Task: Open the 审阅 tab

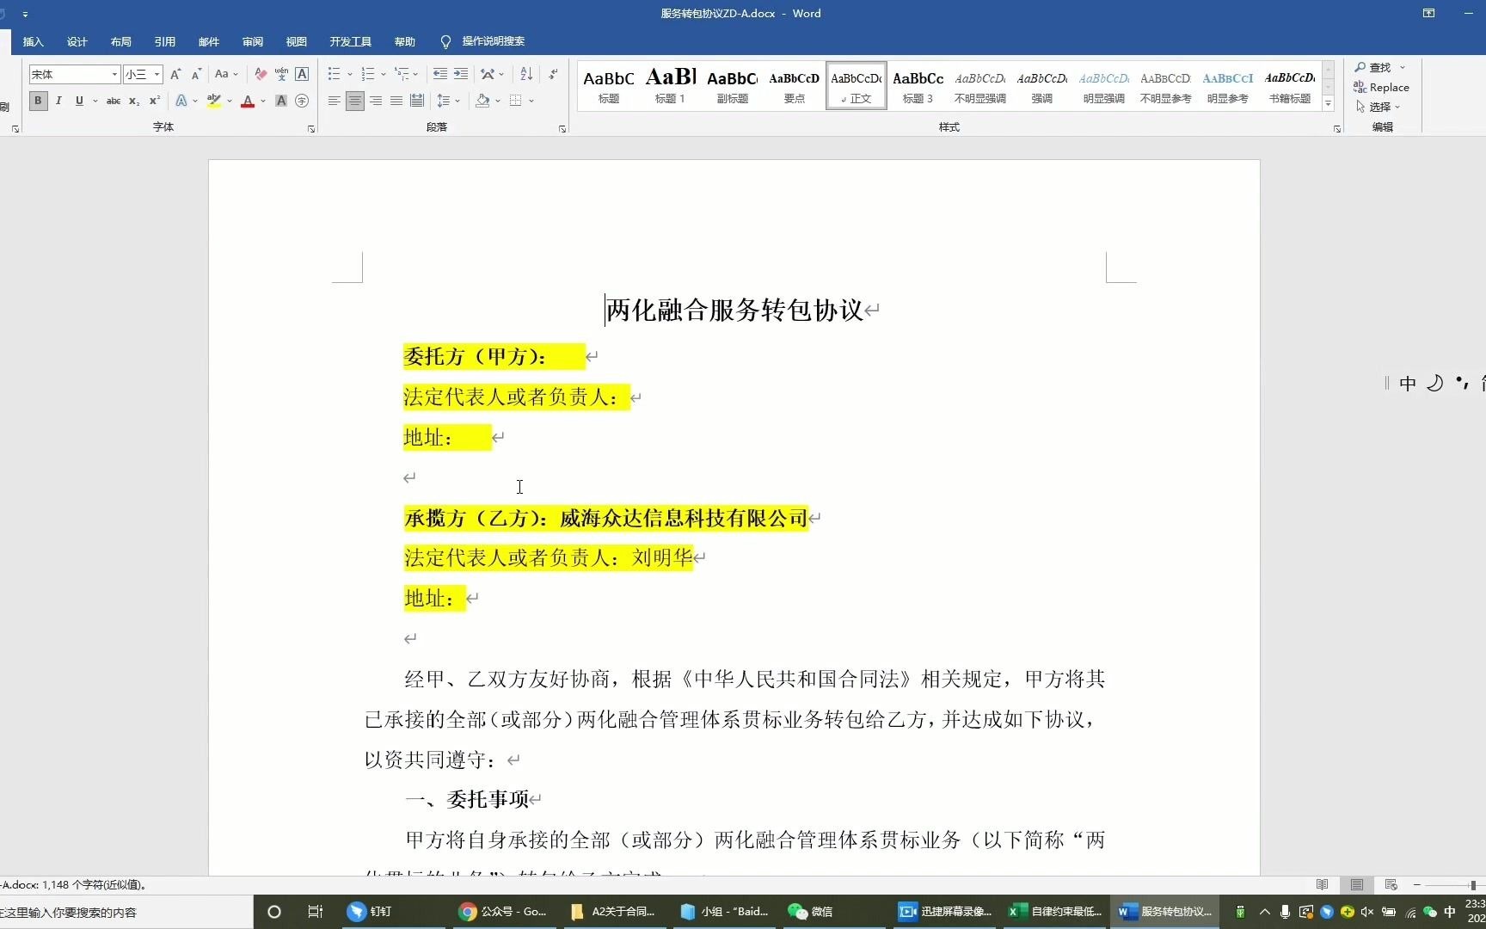Action: click(x=253, y=41)
